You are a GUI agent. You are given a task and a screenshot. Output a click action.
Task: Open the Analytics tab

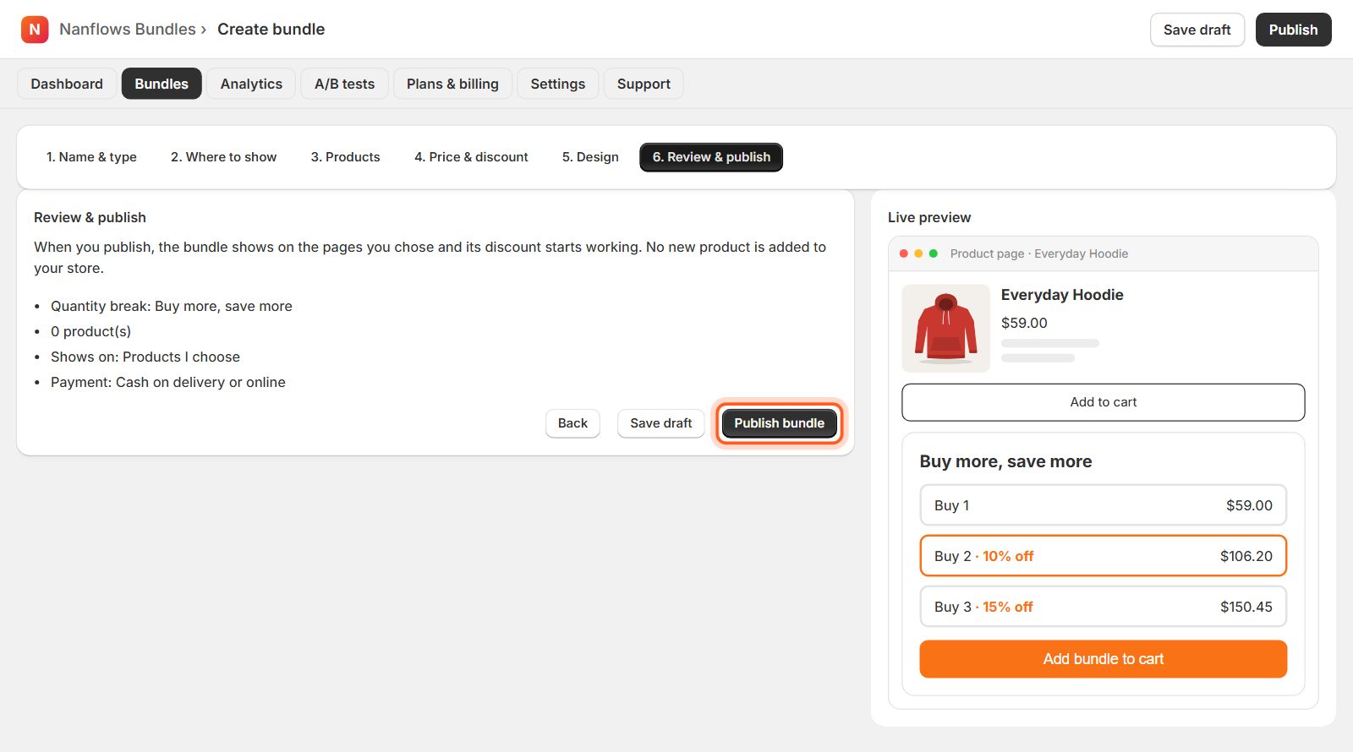point(251,84)
